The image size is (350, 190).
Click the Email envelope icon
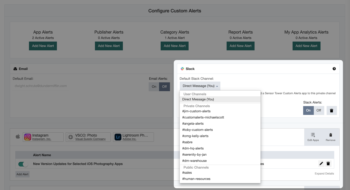[x=15, y=69]
